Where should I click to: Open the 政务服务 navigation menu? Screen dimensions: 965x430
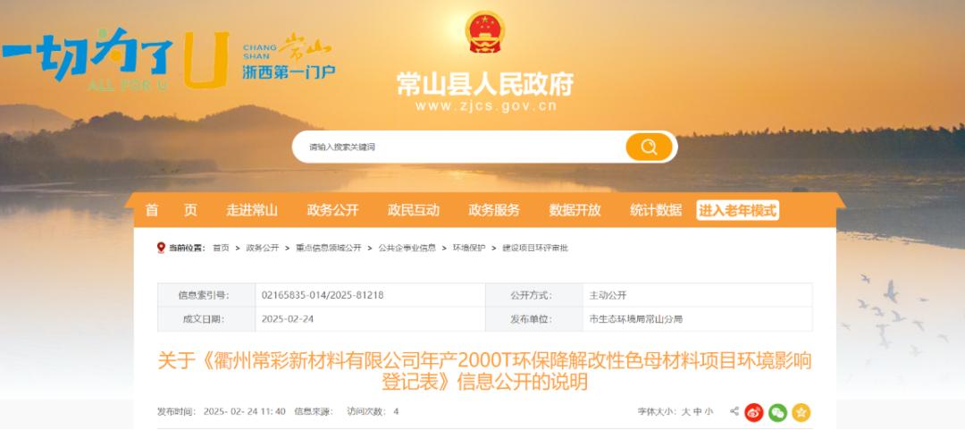(494, 210)
